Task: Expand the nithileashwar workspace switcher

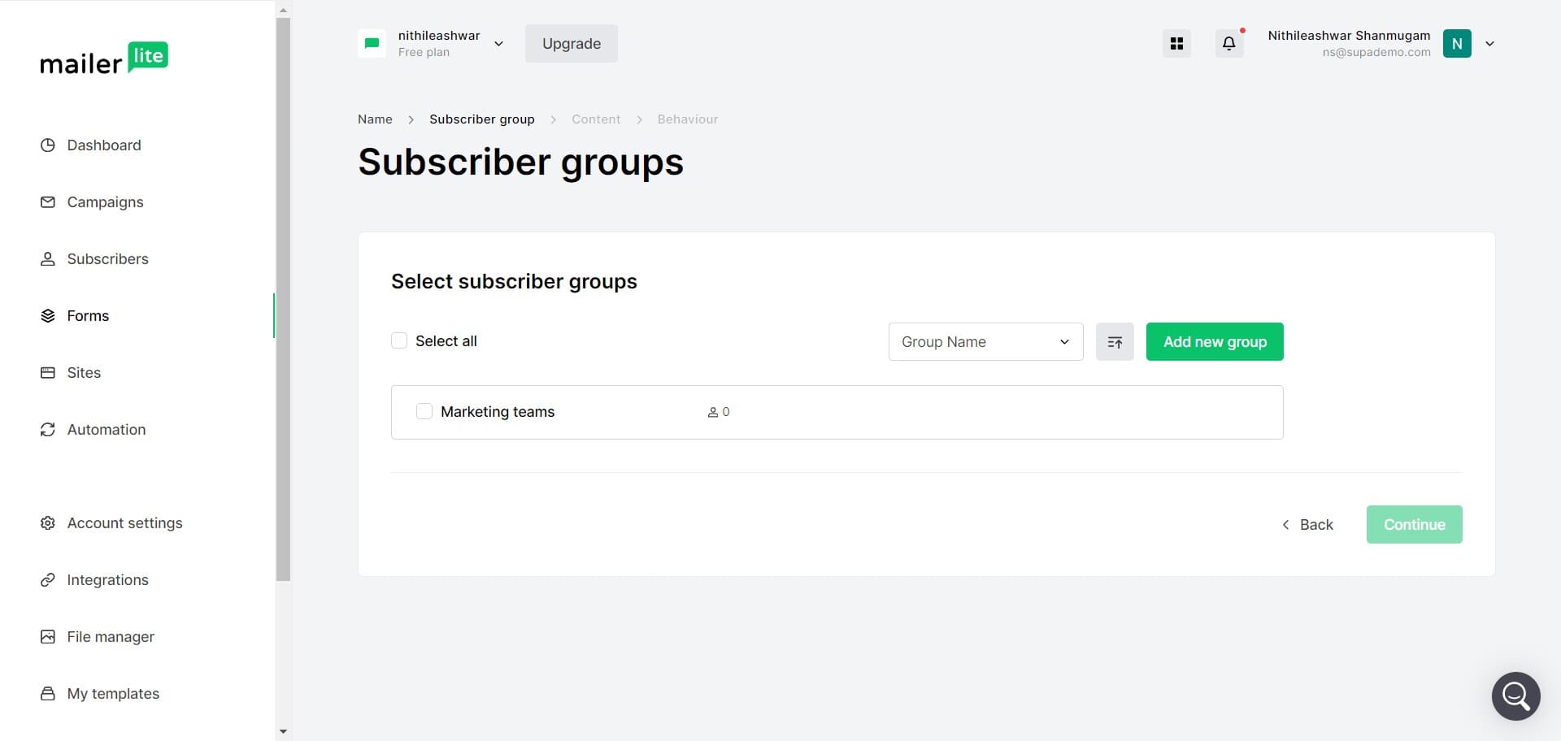Action: [x=498, y=43]
